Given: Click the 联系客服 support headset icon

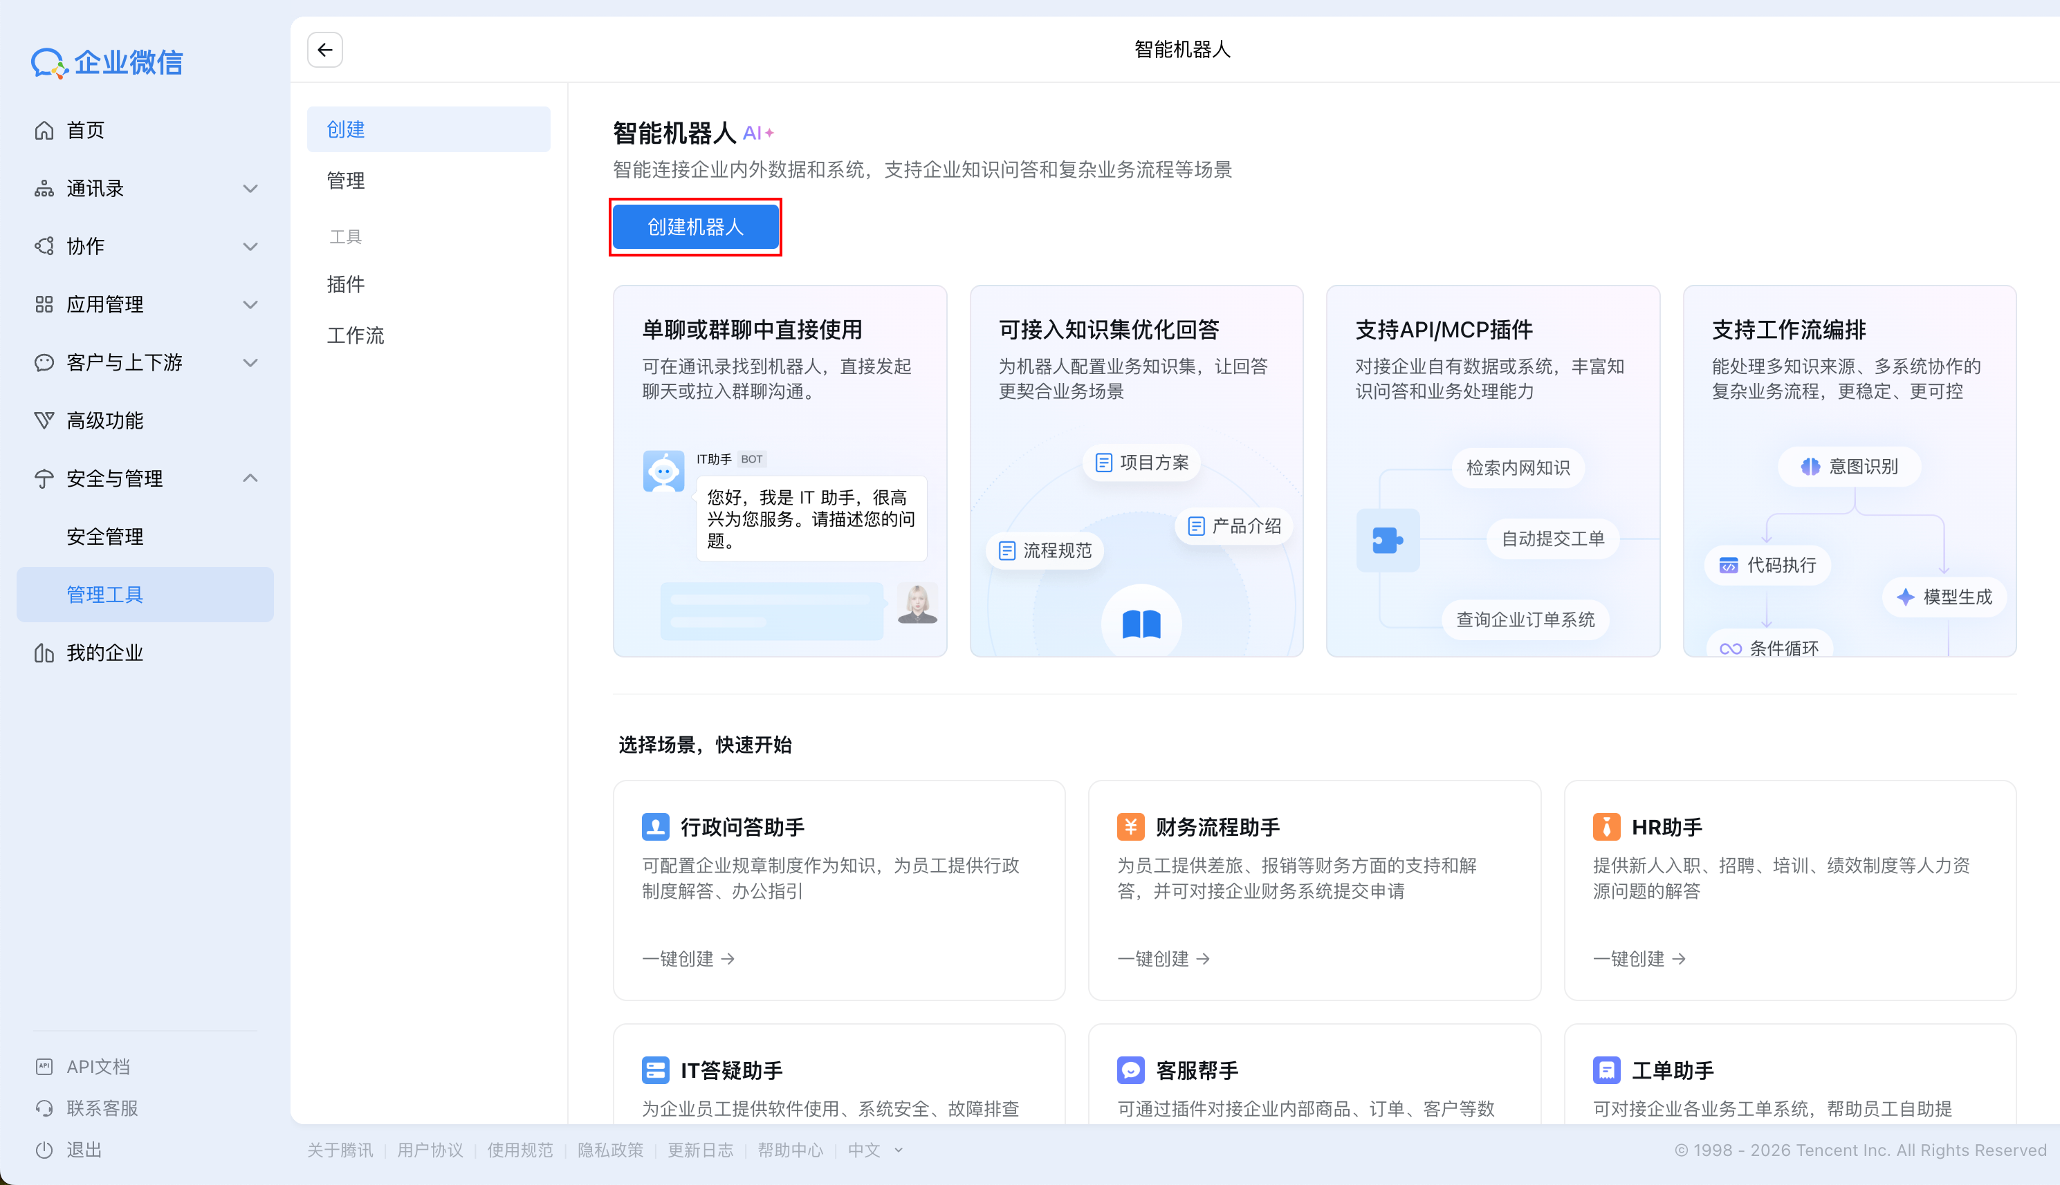Looking at the screenshot, I should point(45,1108).
